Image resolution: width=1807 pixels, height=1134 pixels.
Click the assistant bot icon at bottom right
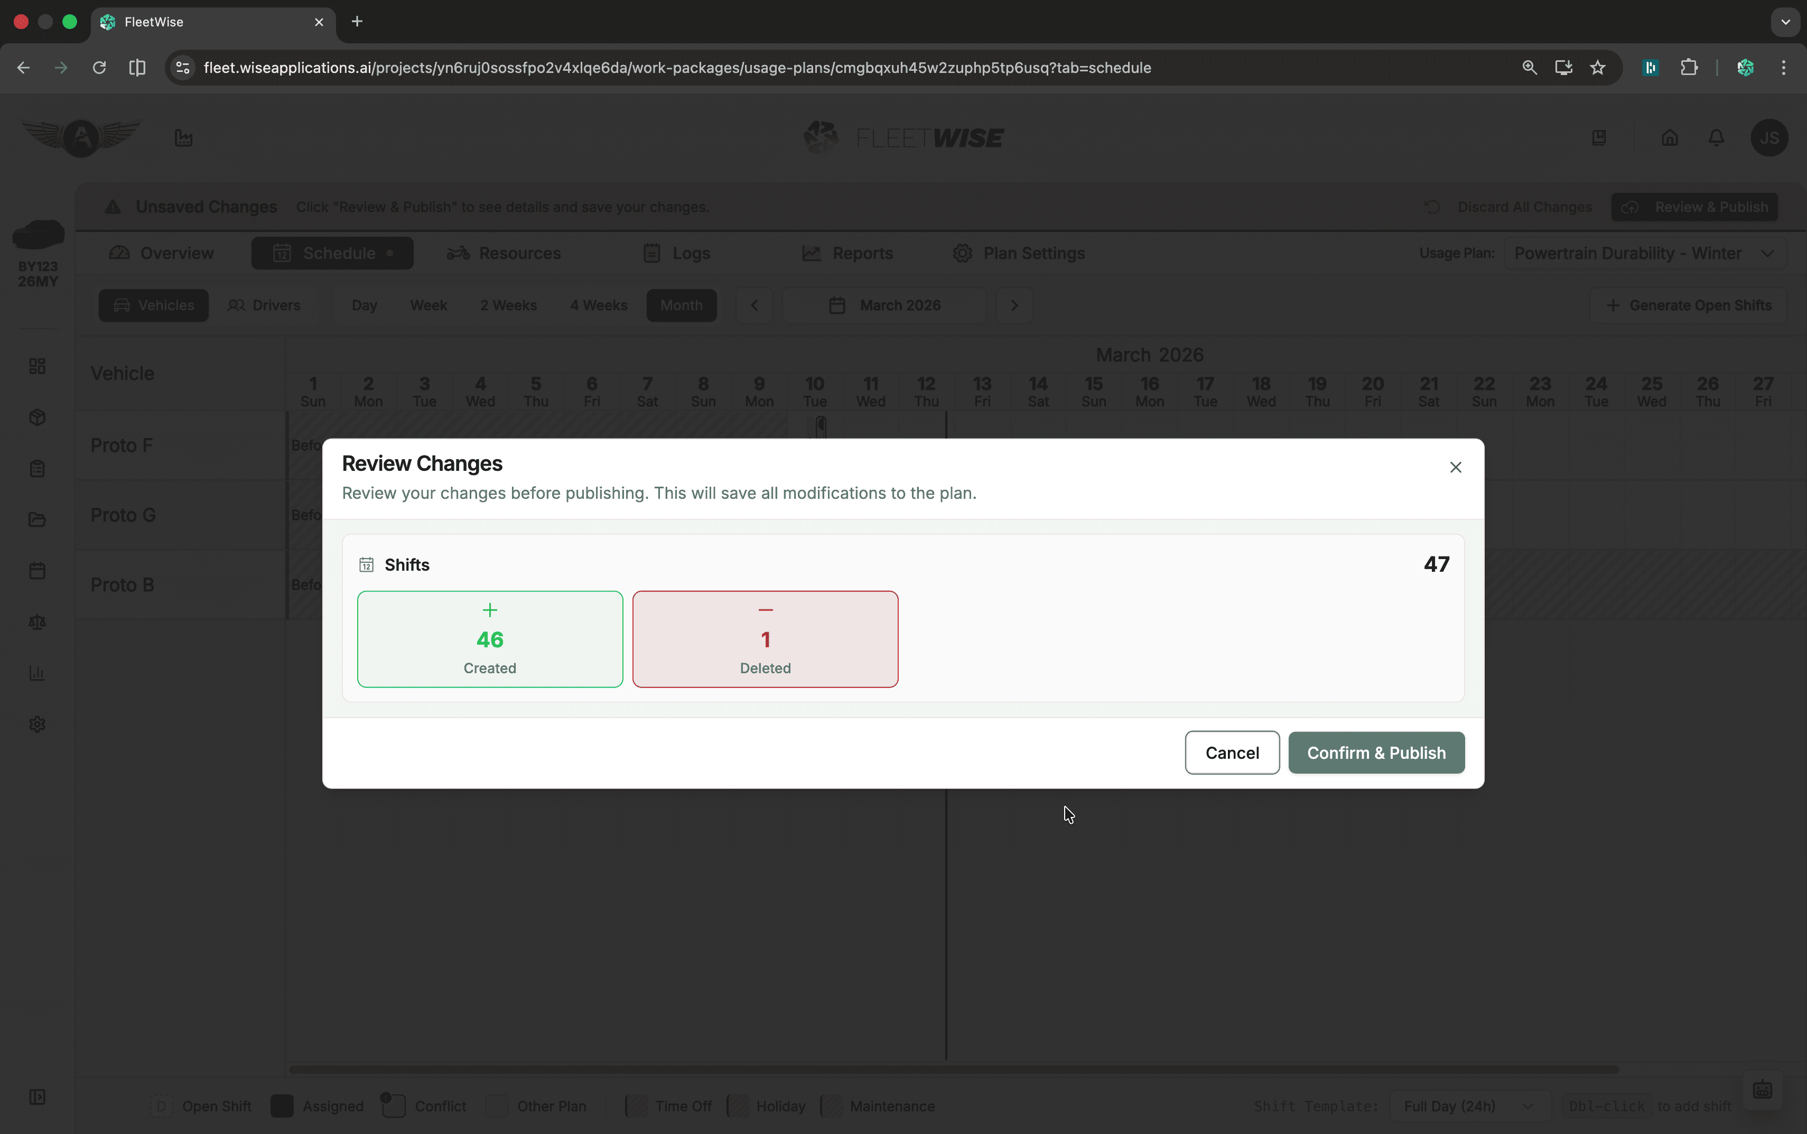pos(1762,1090)
